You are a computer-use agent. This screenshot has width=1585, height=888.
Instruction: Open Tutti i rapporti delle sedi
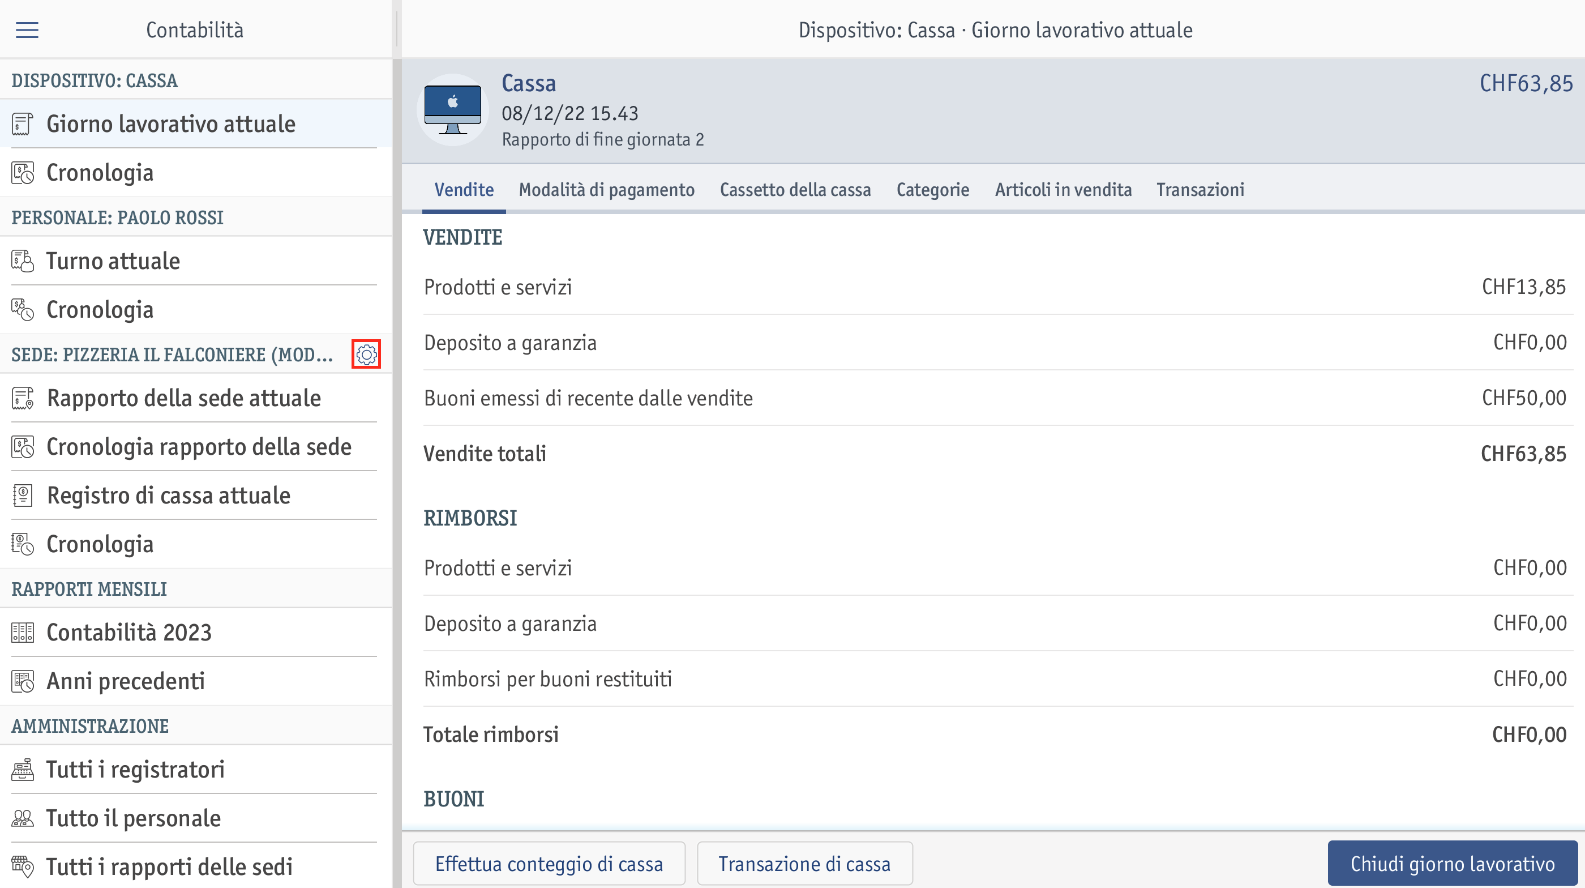196,867
